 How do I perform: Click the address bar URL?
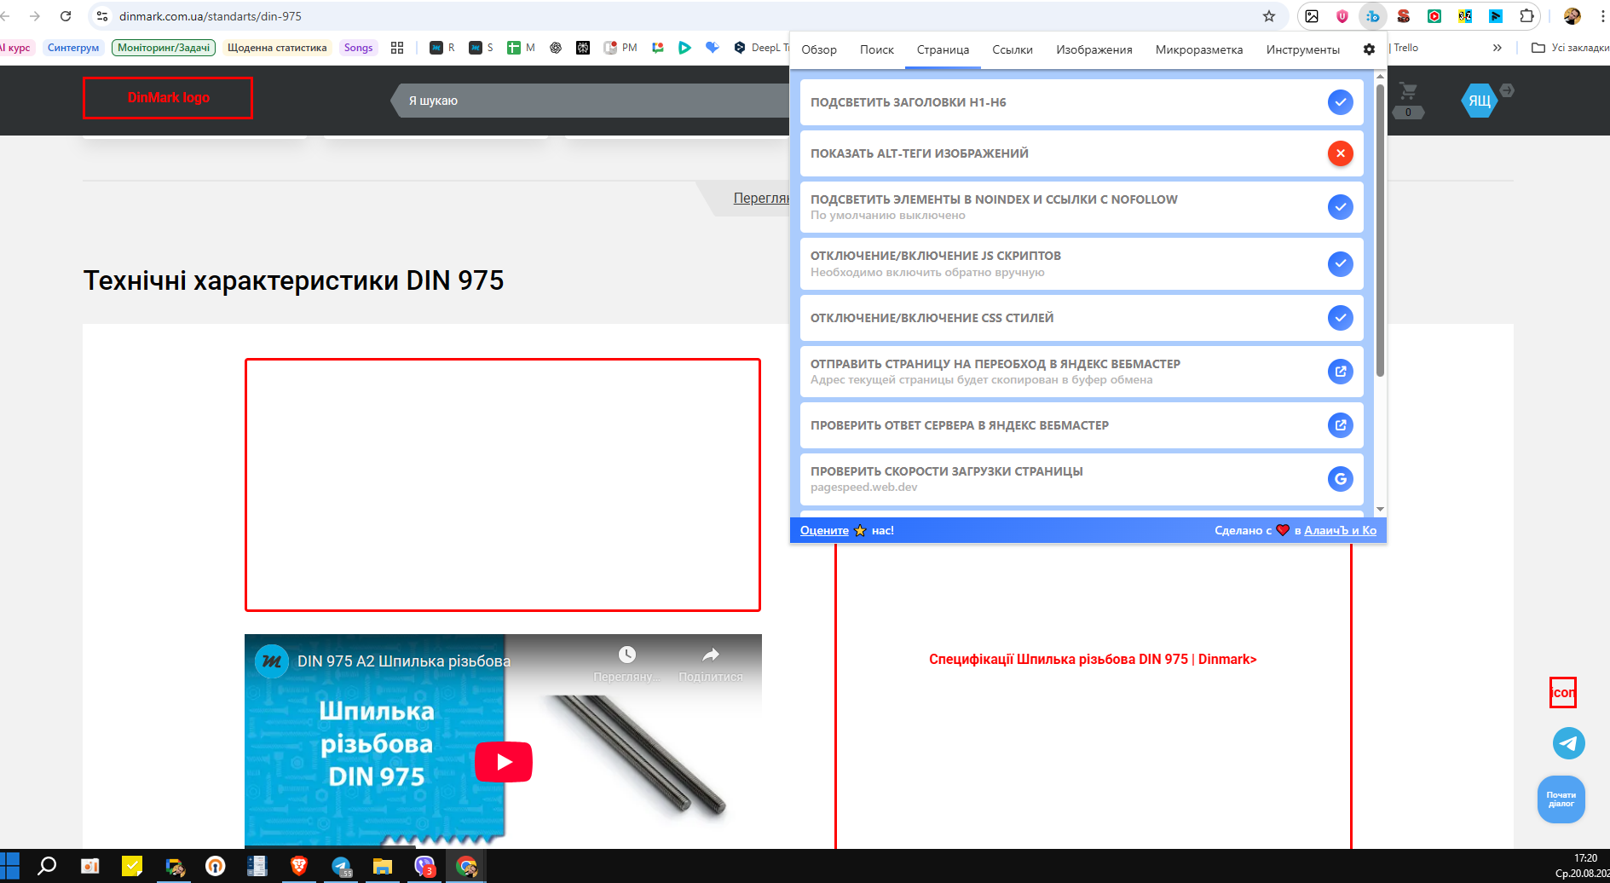211,16
